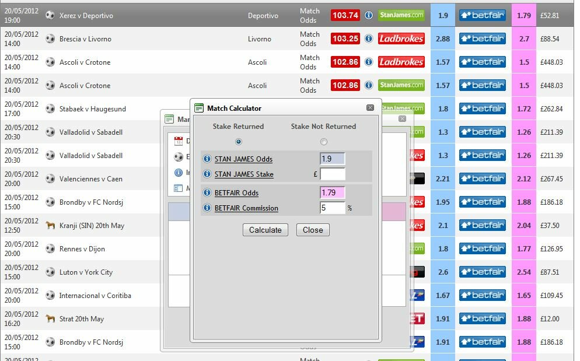Click Betfair logo in Valenciennes v Caen row
580x361 pixels.
tap(483, 178)
